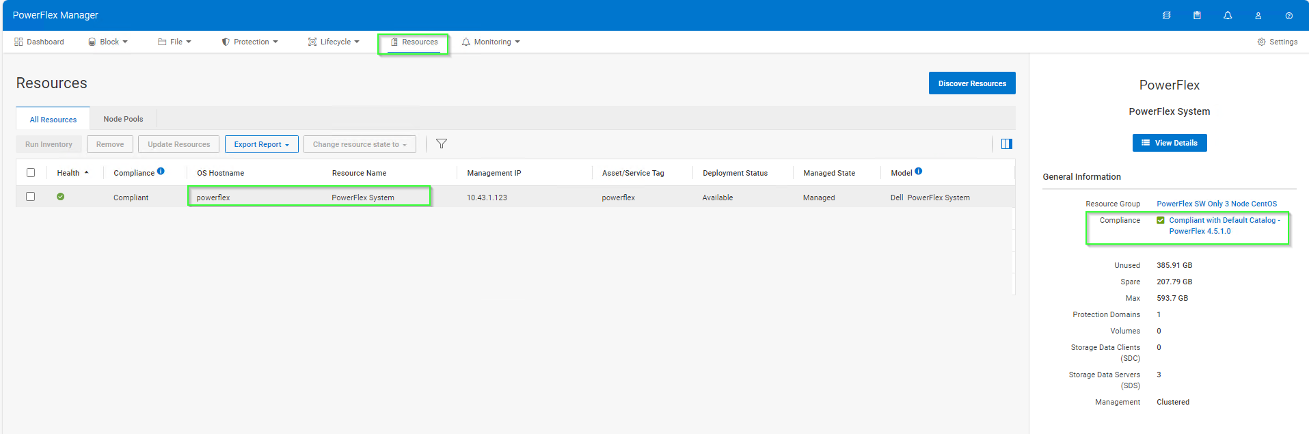Viewport: 1309px width, 434px height.
Task: Click the help question mark icon
Action: (1288, 15)
